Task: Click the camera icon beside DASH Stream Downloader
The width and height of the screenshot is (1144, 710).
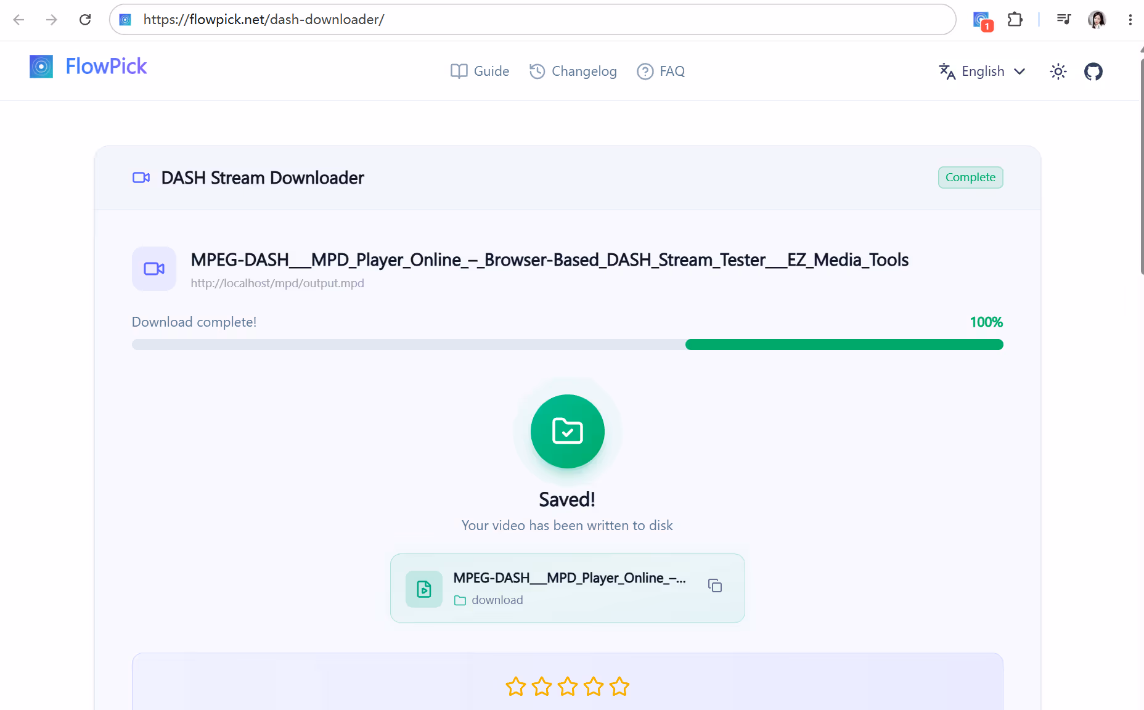Action: click(x=141, y=177)
